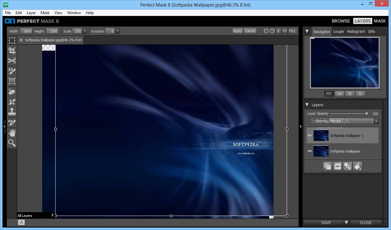
Task: Click the Height input field
Action: point(52,31)
